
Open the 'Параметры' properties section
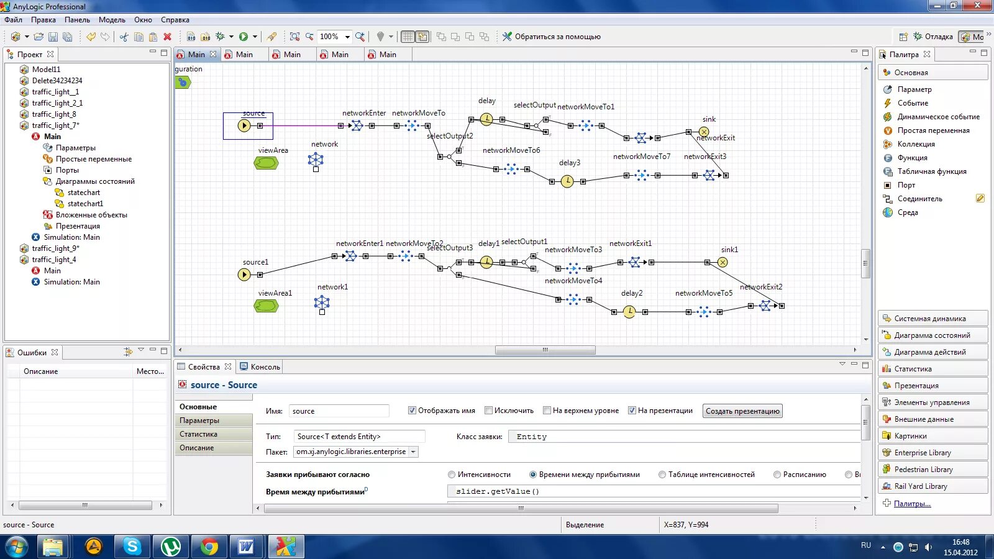pyautogui.click(x=214, y=420)
